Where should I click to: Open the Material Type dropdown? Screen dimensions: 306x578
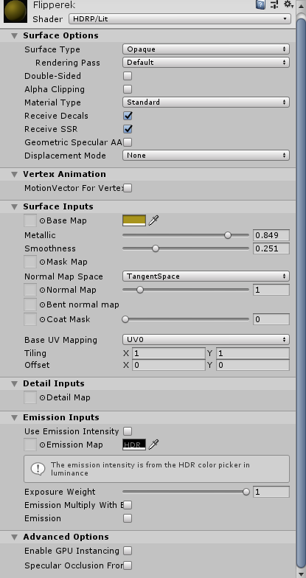point(206,102)
